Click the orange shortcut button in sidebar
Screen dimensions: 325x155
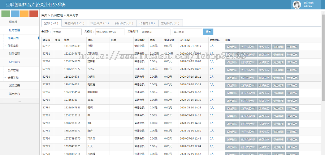24,14
